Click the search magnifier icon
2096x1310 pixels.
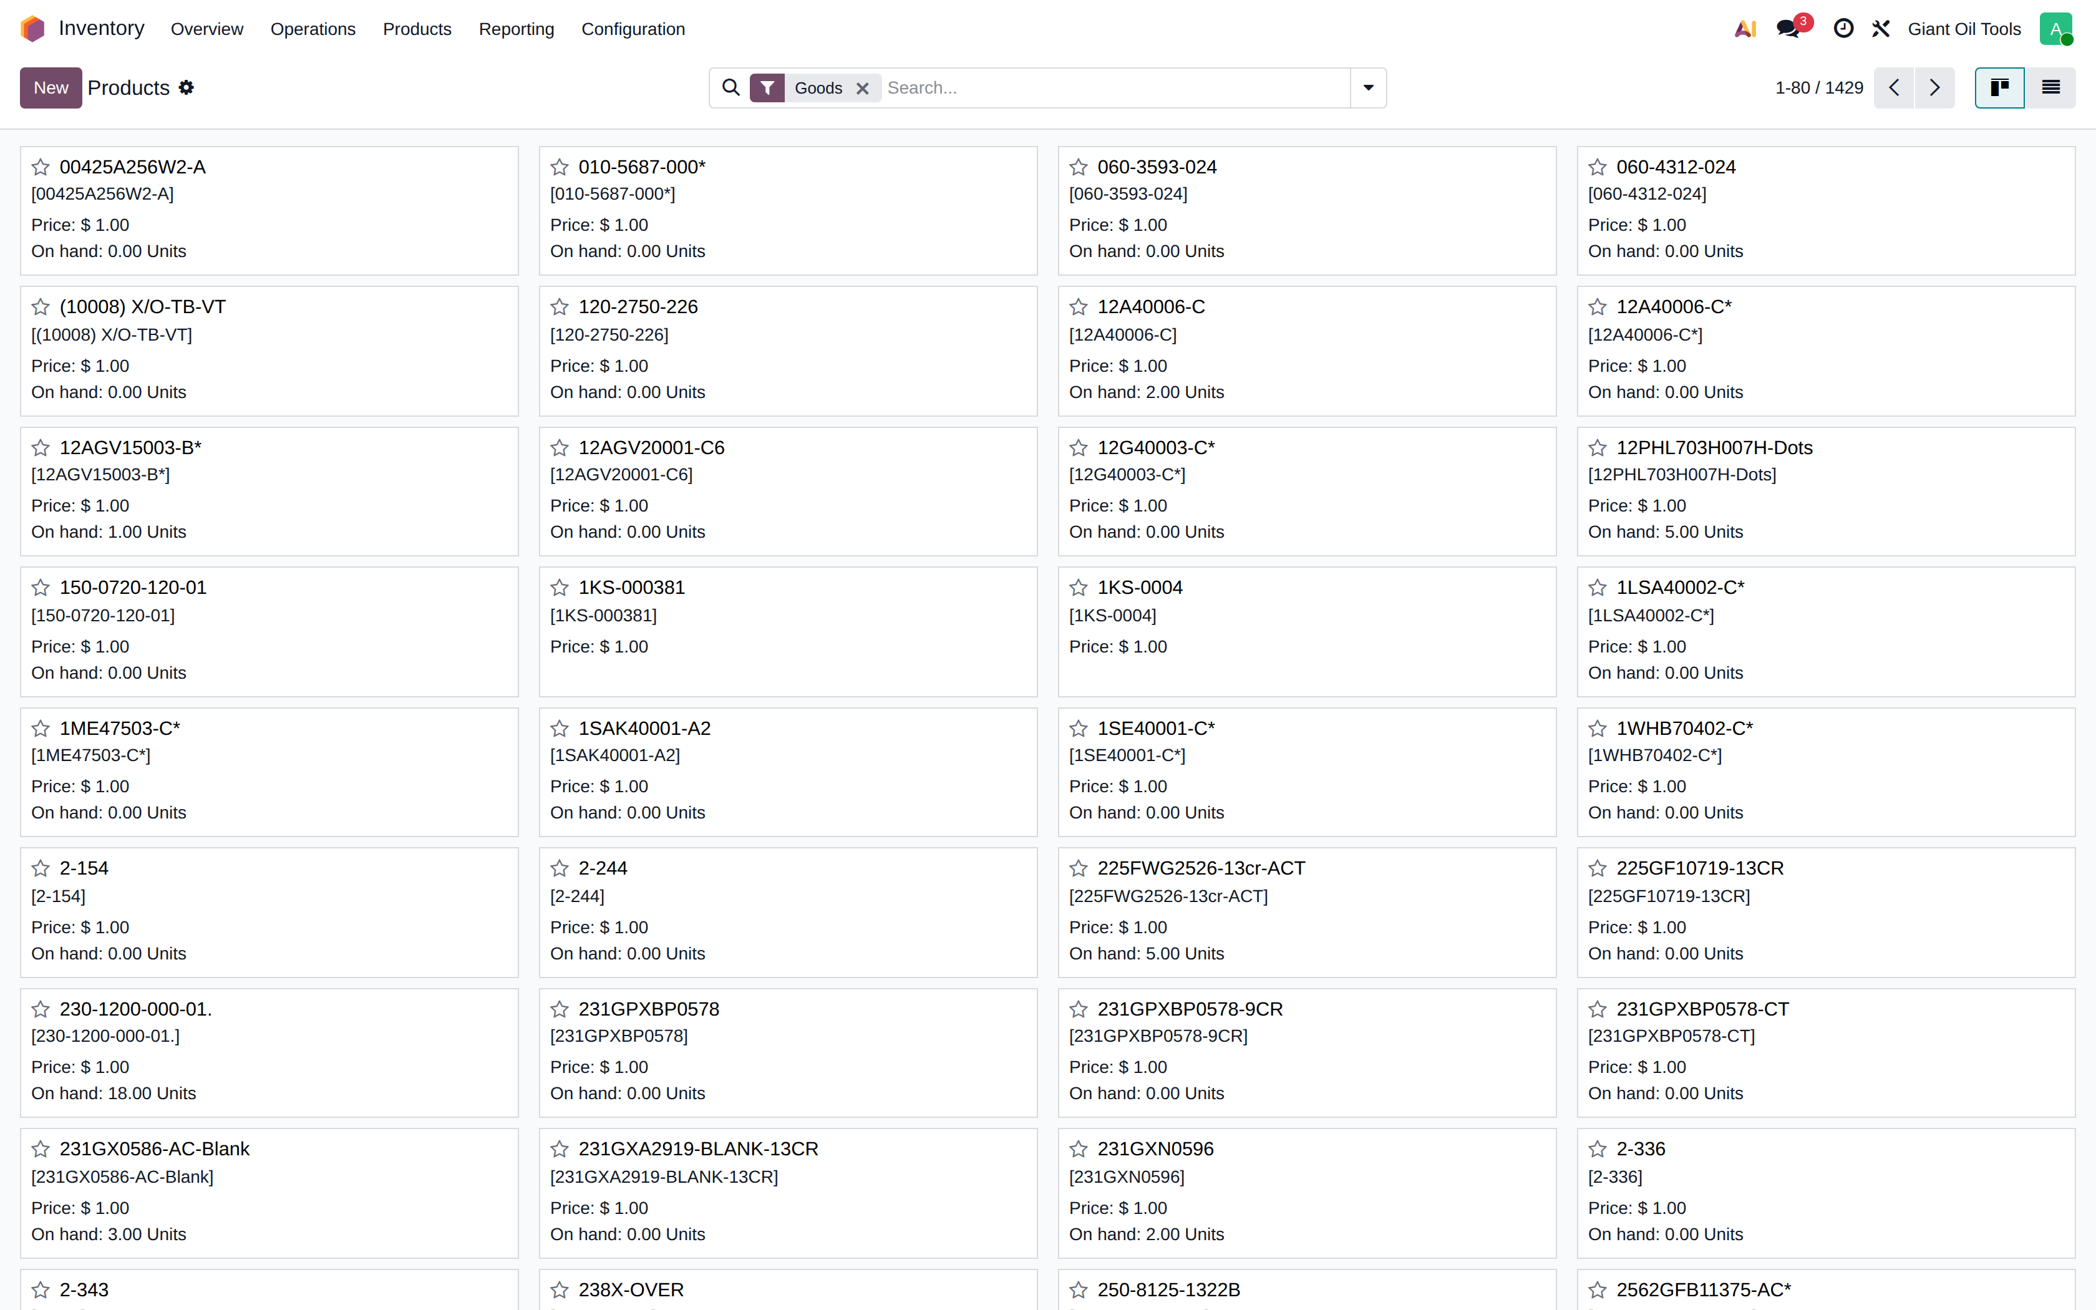(x=731, y=87)
